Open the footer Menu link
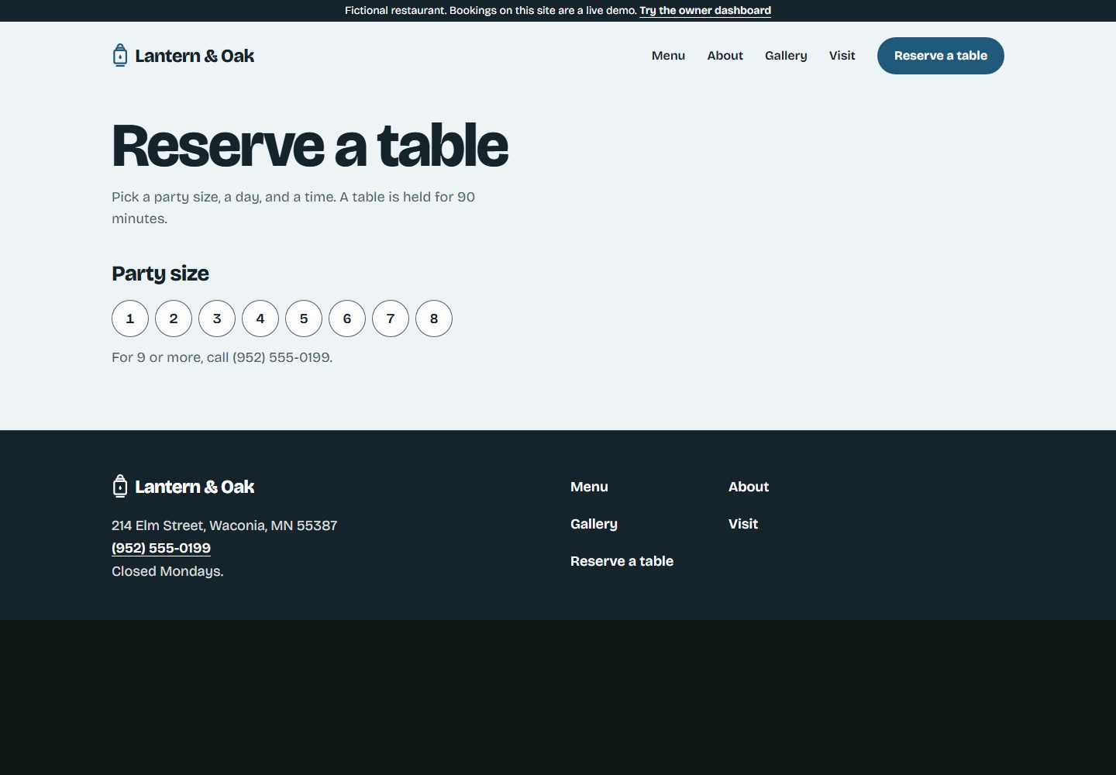 [x=589, y=487]
